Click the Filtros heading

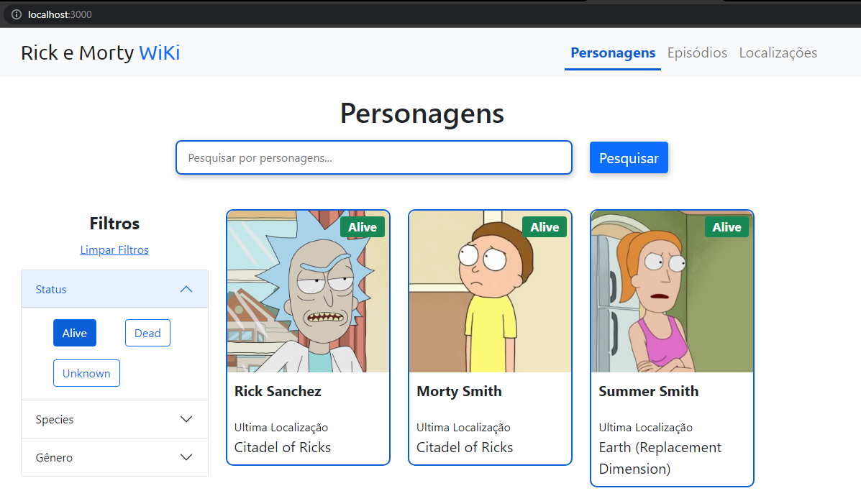point(114,224)
